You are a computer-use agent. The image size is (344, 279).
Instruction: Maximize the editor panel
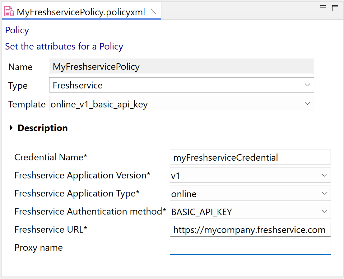(335, 8)
